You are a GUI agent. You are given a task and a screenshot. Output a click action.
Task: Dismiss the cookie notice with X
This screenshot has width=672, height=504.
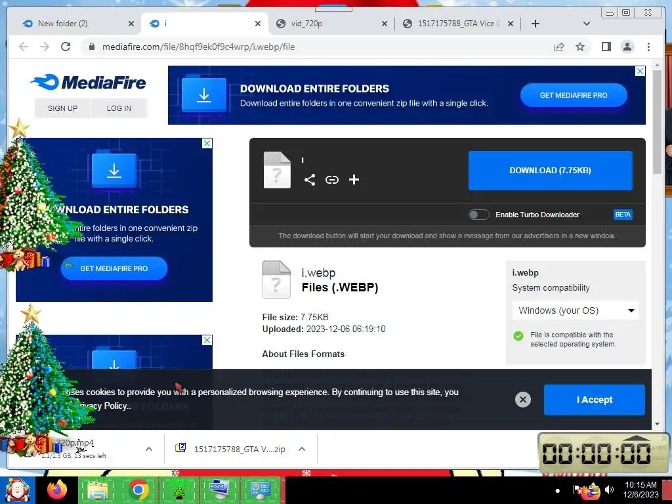(x=523, y=400)
